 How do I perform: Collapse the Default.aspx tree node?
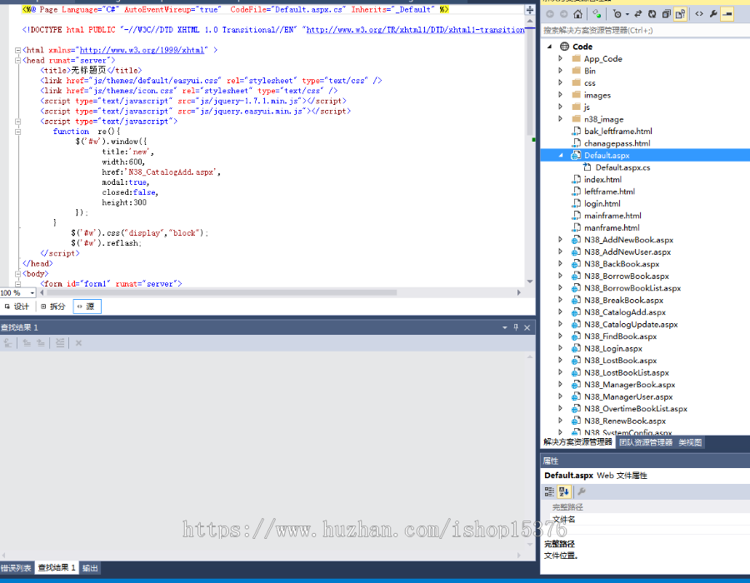tap(561, 155)
